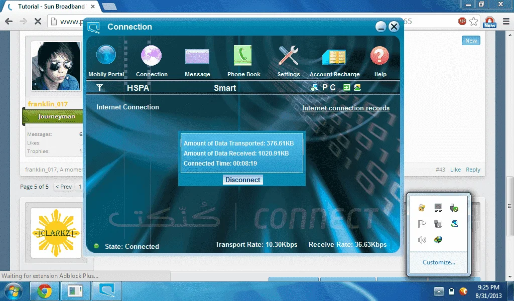Select the Tutorial - Sun Broadband tab
This screenshot has height=301, width=514.
coord(51,7)
